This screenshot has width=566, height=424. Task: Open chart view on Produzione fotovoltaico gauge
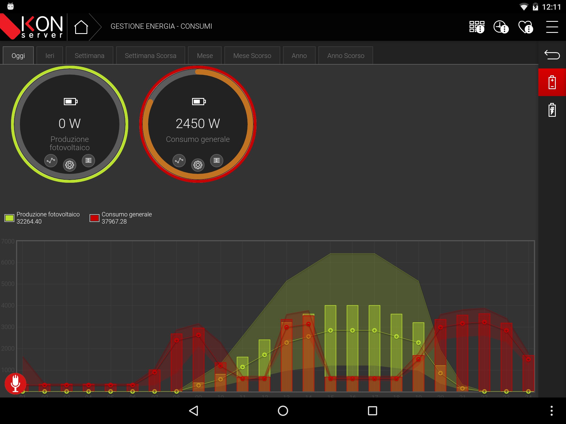[51, 160]
